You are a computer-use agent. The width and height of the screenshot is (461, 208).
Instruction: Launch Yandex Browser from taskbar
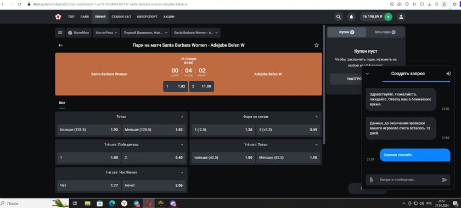[x=125, y=203]
